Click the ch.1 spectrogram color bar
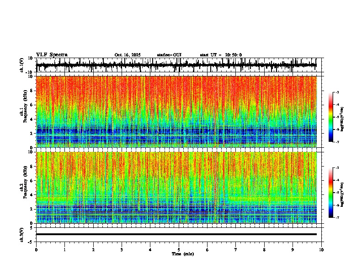Image resolution: width=362 pixels, height=280 pixels. coord(330,117)
